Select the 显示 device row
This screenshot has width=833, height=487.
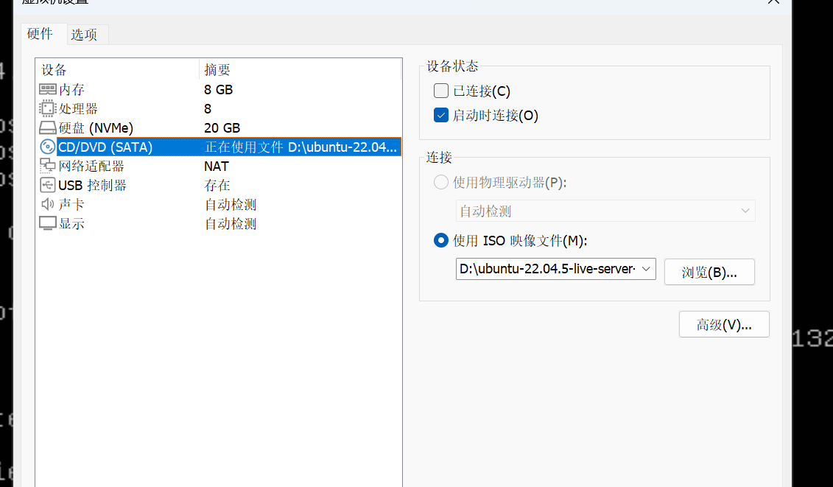[x=218, y=223]
